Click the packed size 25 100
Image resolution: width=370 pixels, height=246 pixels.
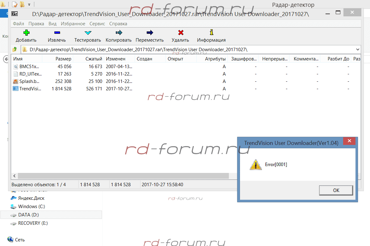(95, 81)
